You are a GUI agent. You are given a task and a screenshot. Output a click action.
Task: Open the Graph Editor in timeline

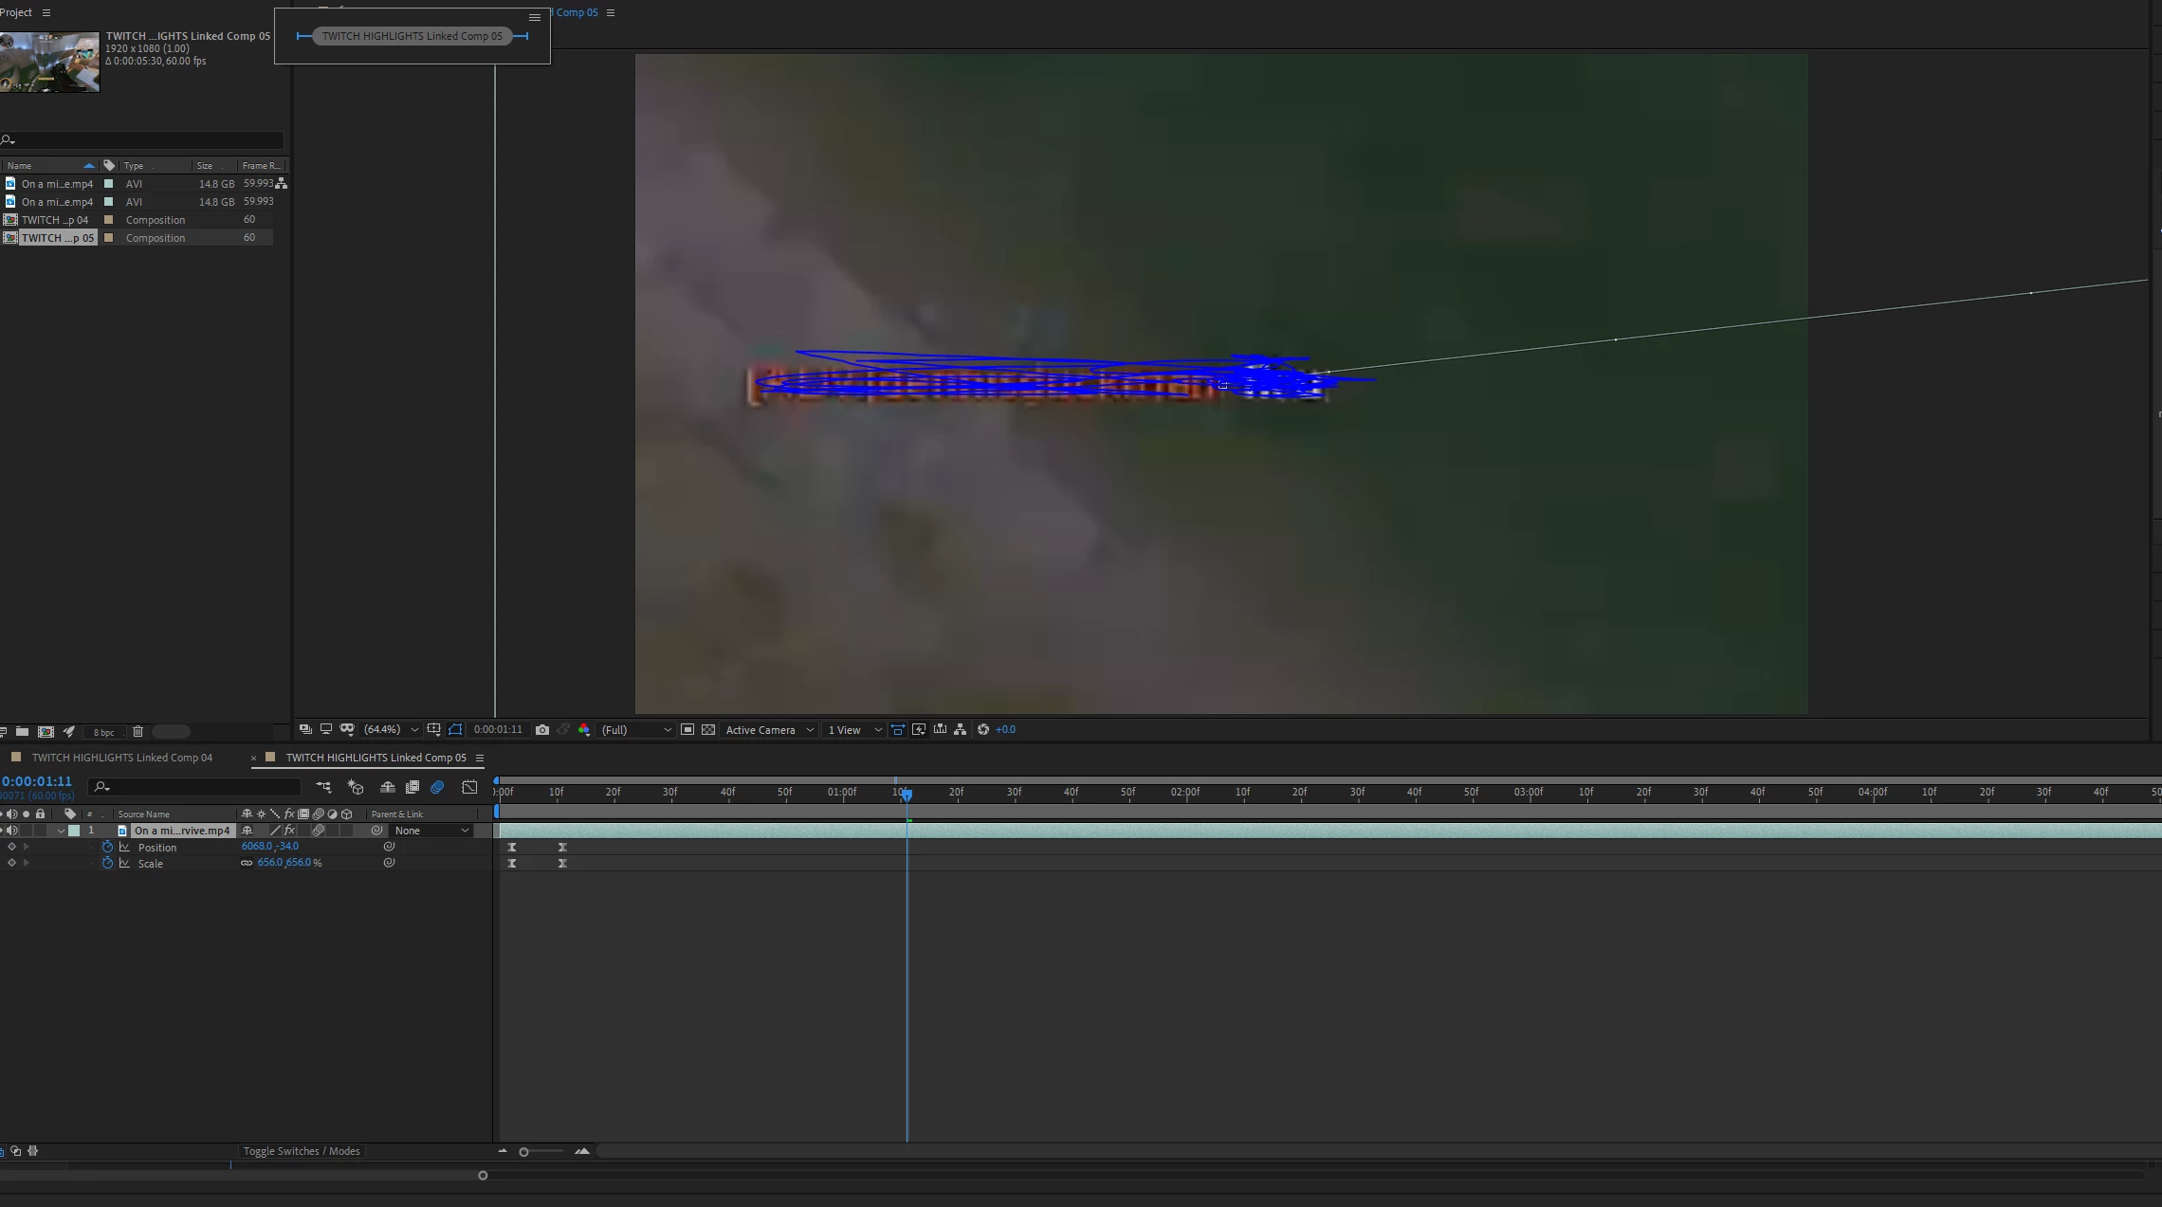coord(469,787)
